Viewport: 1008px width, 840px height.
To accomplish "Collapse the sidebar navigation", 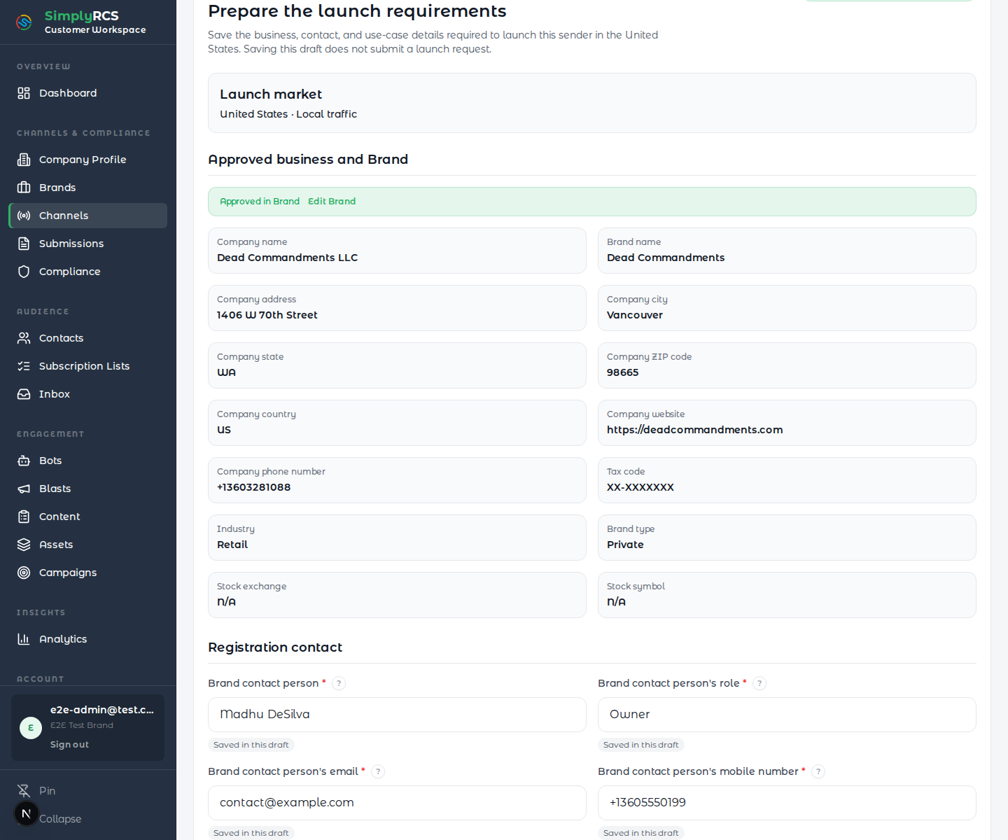I will click(60, 819).
